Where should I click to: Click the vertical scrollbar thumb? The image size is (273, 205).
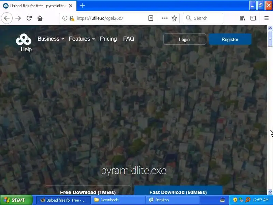click(x=270, y=39)
